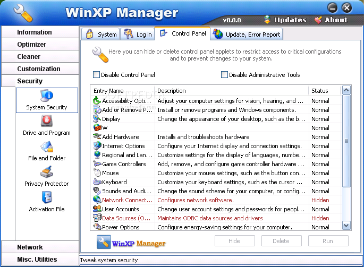The image size is (364, 267).
Task: Select the File and Folder icon
Action: coord(47,147)
